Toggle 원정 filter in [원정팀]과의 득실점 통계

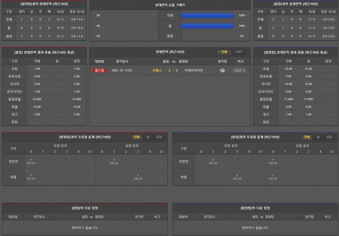click(159, 137)
